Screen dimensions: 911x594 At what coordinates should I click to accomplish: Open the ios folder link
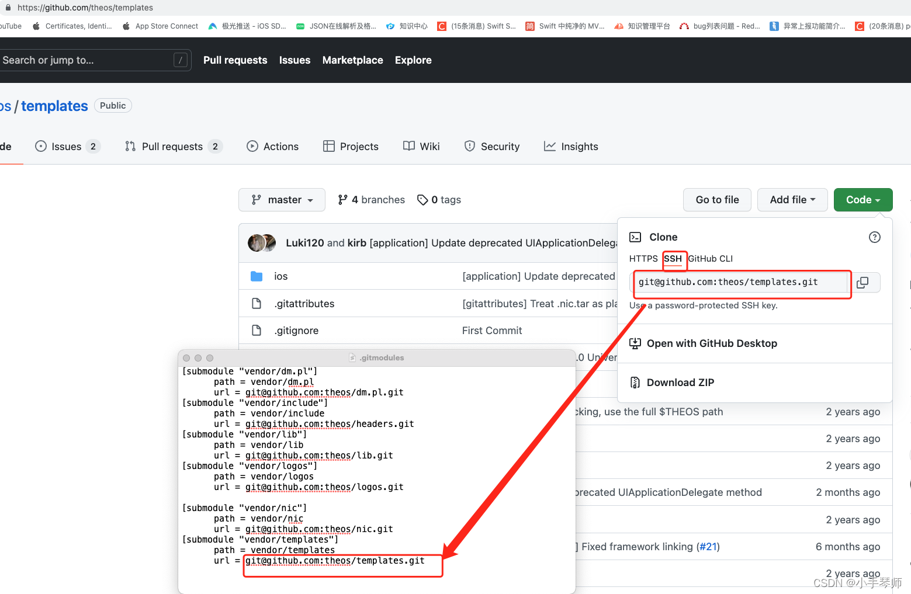click(281, 276)
